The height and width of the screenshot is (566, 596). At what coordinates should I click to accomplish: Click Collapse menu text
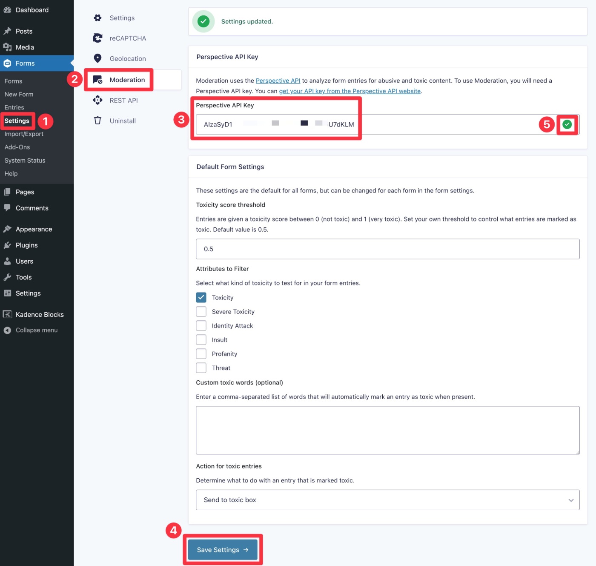pyautogui.click(x=37, y=330)
